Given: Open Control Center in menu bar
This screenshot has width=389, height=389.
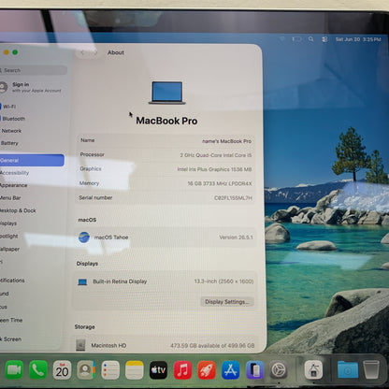Looking at the screenshot, I should (x=324, y=39).
